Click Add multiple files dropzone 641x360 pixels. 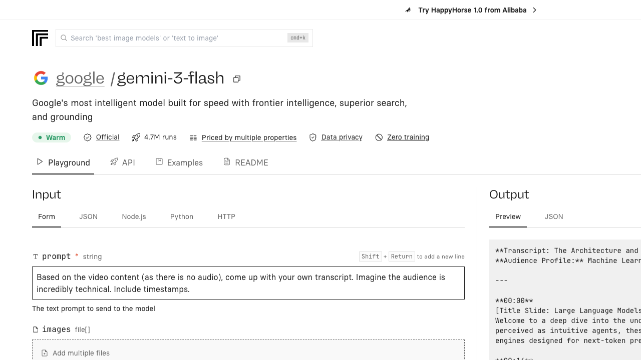(x=248, y=350)
